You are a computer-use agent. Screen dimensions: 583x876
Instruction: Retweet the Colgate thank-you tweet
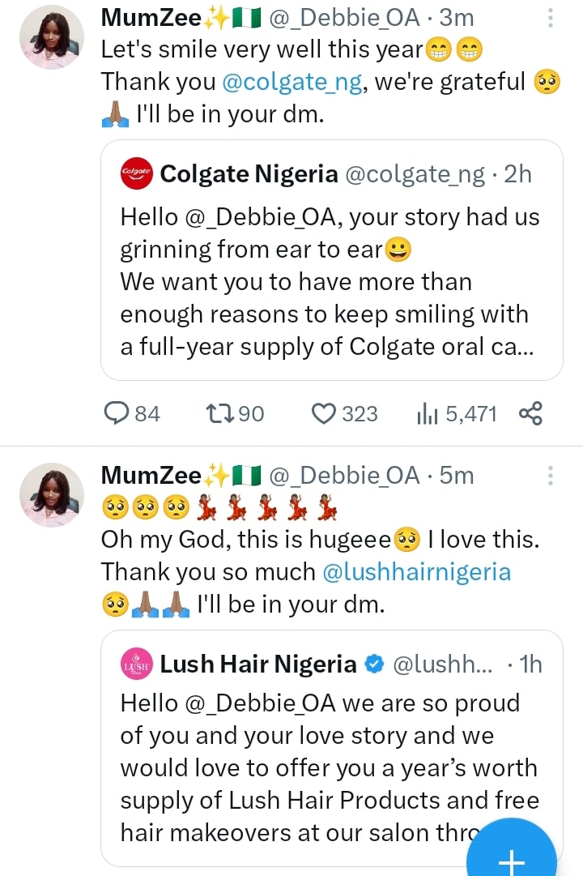(219, 413)
